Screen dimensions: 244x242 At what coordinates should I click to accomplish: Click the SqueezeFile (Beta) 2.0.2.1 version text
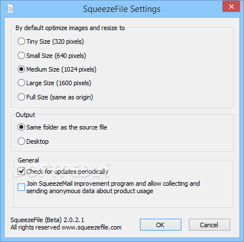pyautogui.click(x=47, y=220)
